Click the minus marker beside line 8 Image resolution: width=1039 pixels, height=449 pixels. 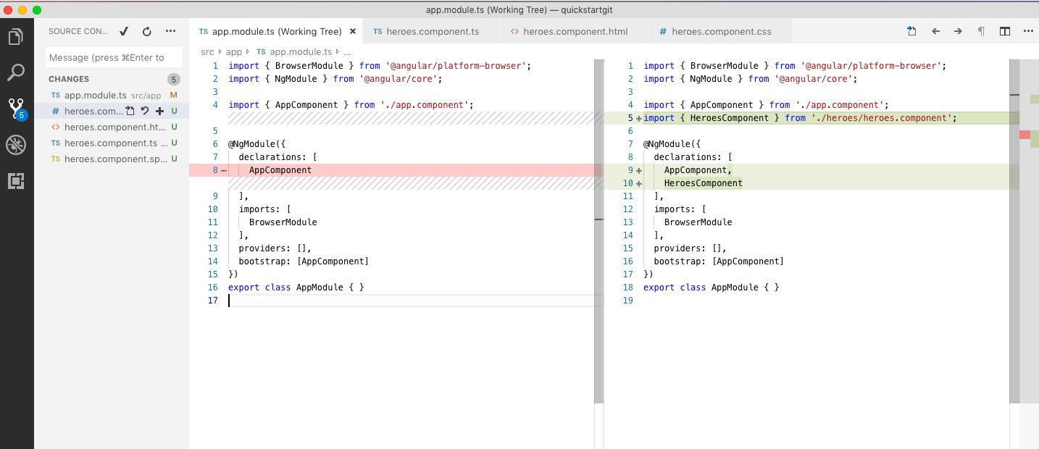[x=223, y=170]
